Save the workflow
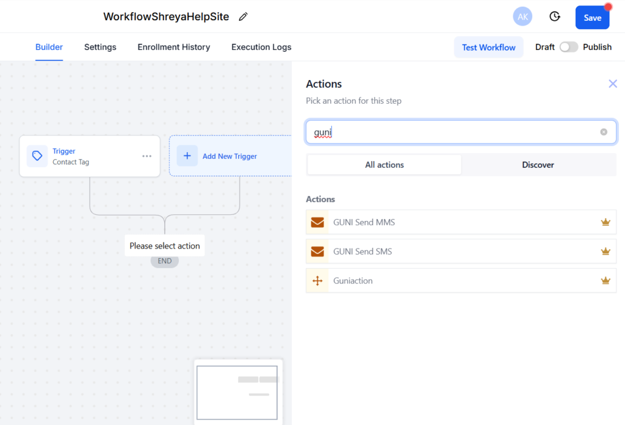This screenshot has height=425, width=625. click(592, 18)
